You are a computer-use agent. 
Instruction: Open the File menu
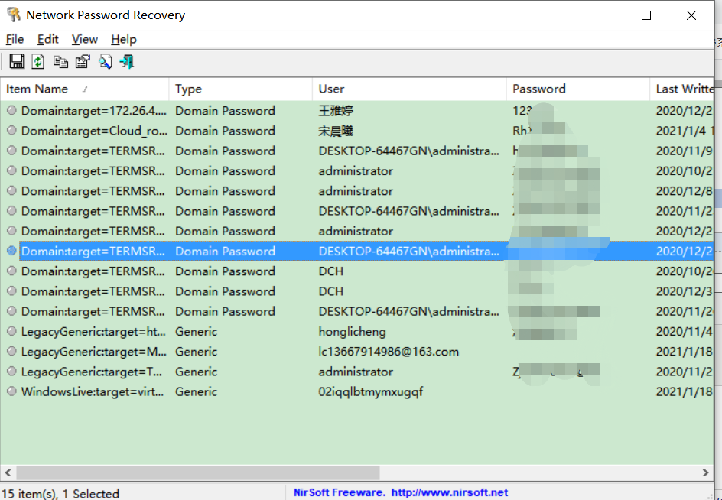click(15, 39)
